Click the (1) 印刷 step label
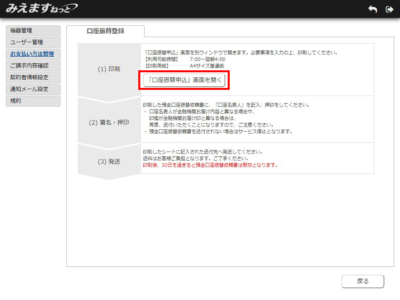The height and width of the screenshot is (300, 400). (x=109, y=69)
